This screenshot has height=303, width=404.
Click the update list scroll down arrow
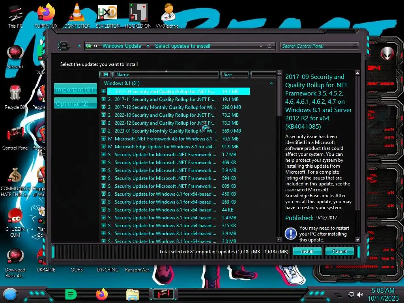coord(279,239)
